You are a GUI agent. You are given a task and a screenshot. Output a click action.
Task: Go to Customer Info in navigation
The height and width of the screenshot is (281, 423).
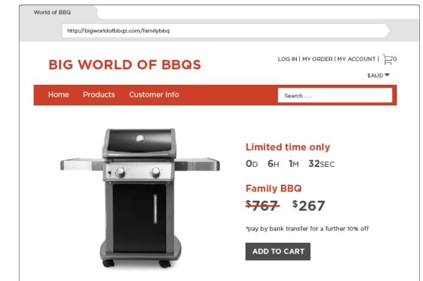(x=154, y=94)
